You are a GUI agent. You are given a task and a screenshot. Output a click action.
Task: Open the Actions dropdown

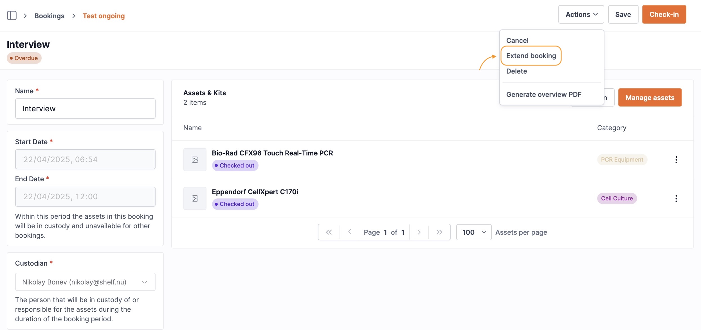click(581, 14)
